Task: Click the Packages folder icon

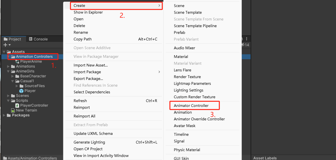Action: pos(9,115)
